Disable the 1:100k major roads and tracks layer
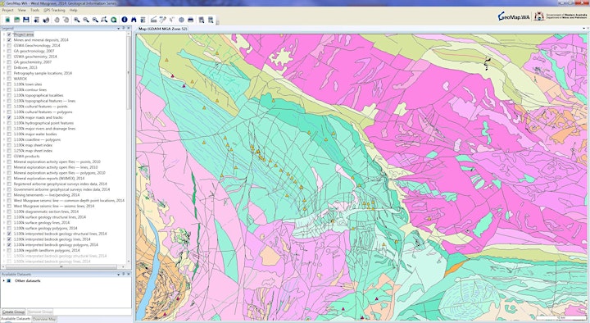 point(9,117)
